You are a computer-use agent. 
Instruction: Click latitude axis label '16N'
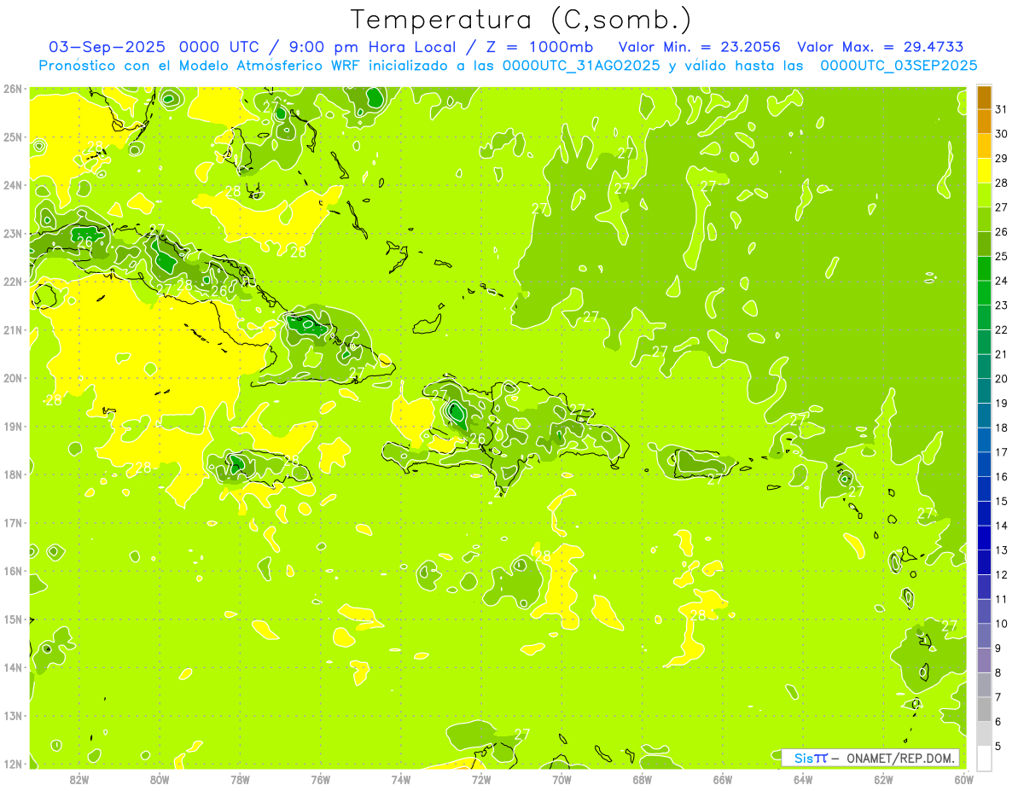[13, 571]
